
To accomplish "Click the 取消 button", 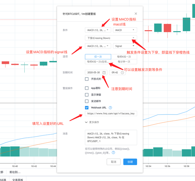I will pos(114,162).
